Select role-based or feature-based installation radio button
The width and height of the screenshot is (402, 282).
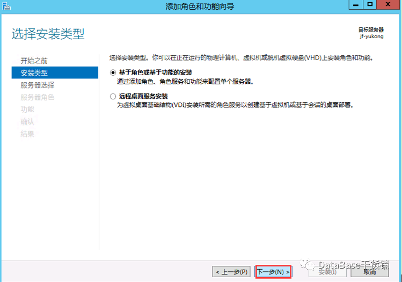click(x=113, y=73)
